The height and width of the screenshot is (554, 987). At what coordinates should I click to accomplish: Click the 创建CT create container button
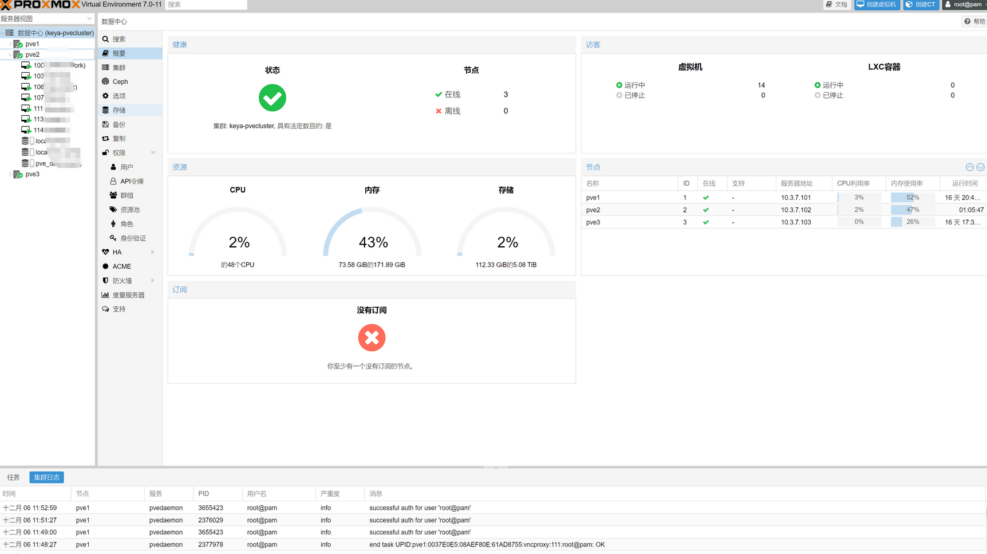pos(921,5)
